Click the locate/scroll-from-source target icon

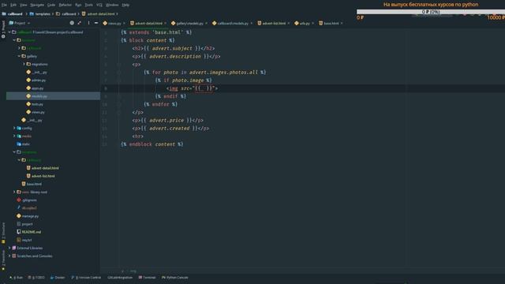click(72, 23)
